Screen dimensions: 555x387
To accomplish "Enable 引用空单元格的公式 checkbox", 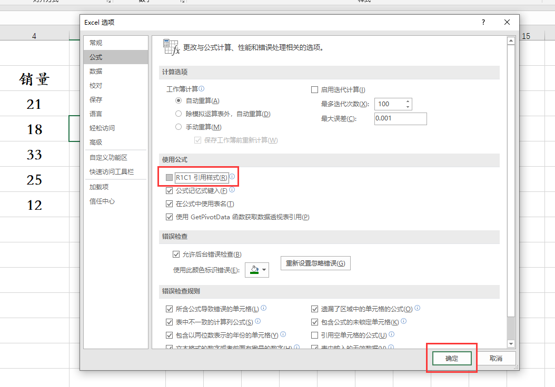I will (x=314, y=335).
